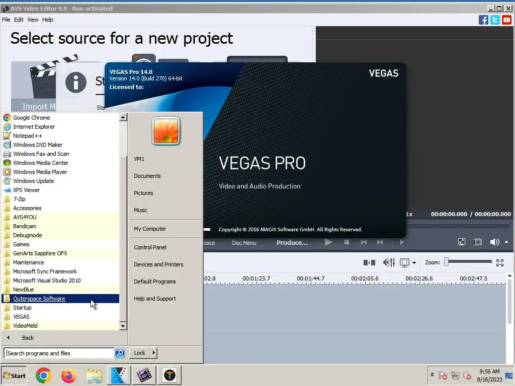The width and height of the screenshot is (515, 386).
Task: Click Produce... in AVS Video Editor
Action: tap(292, 243)
